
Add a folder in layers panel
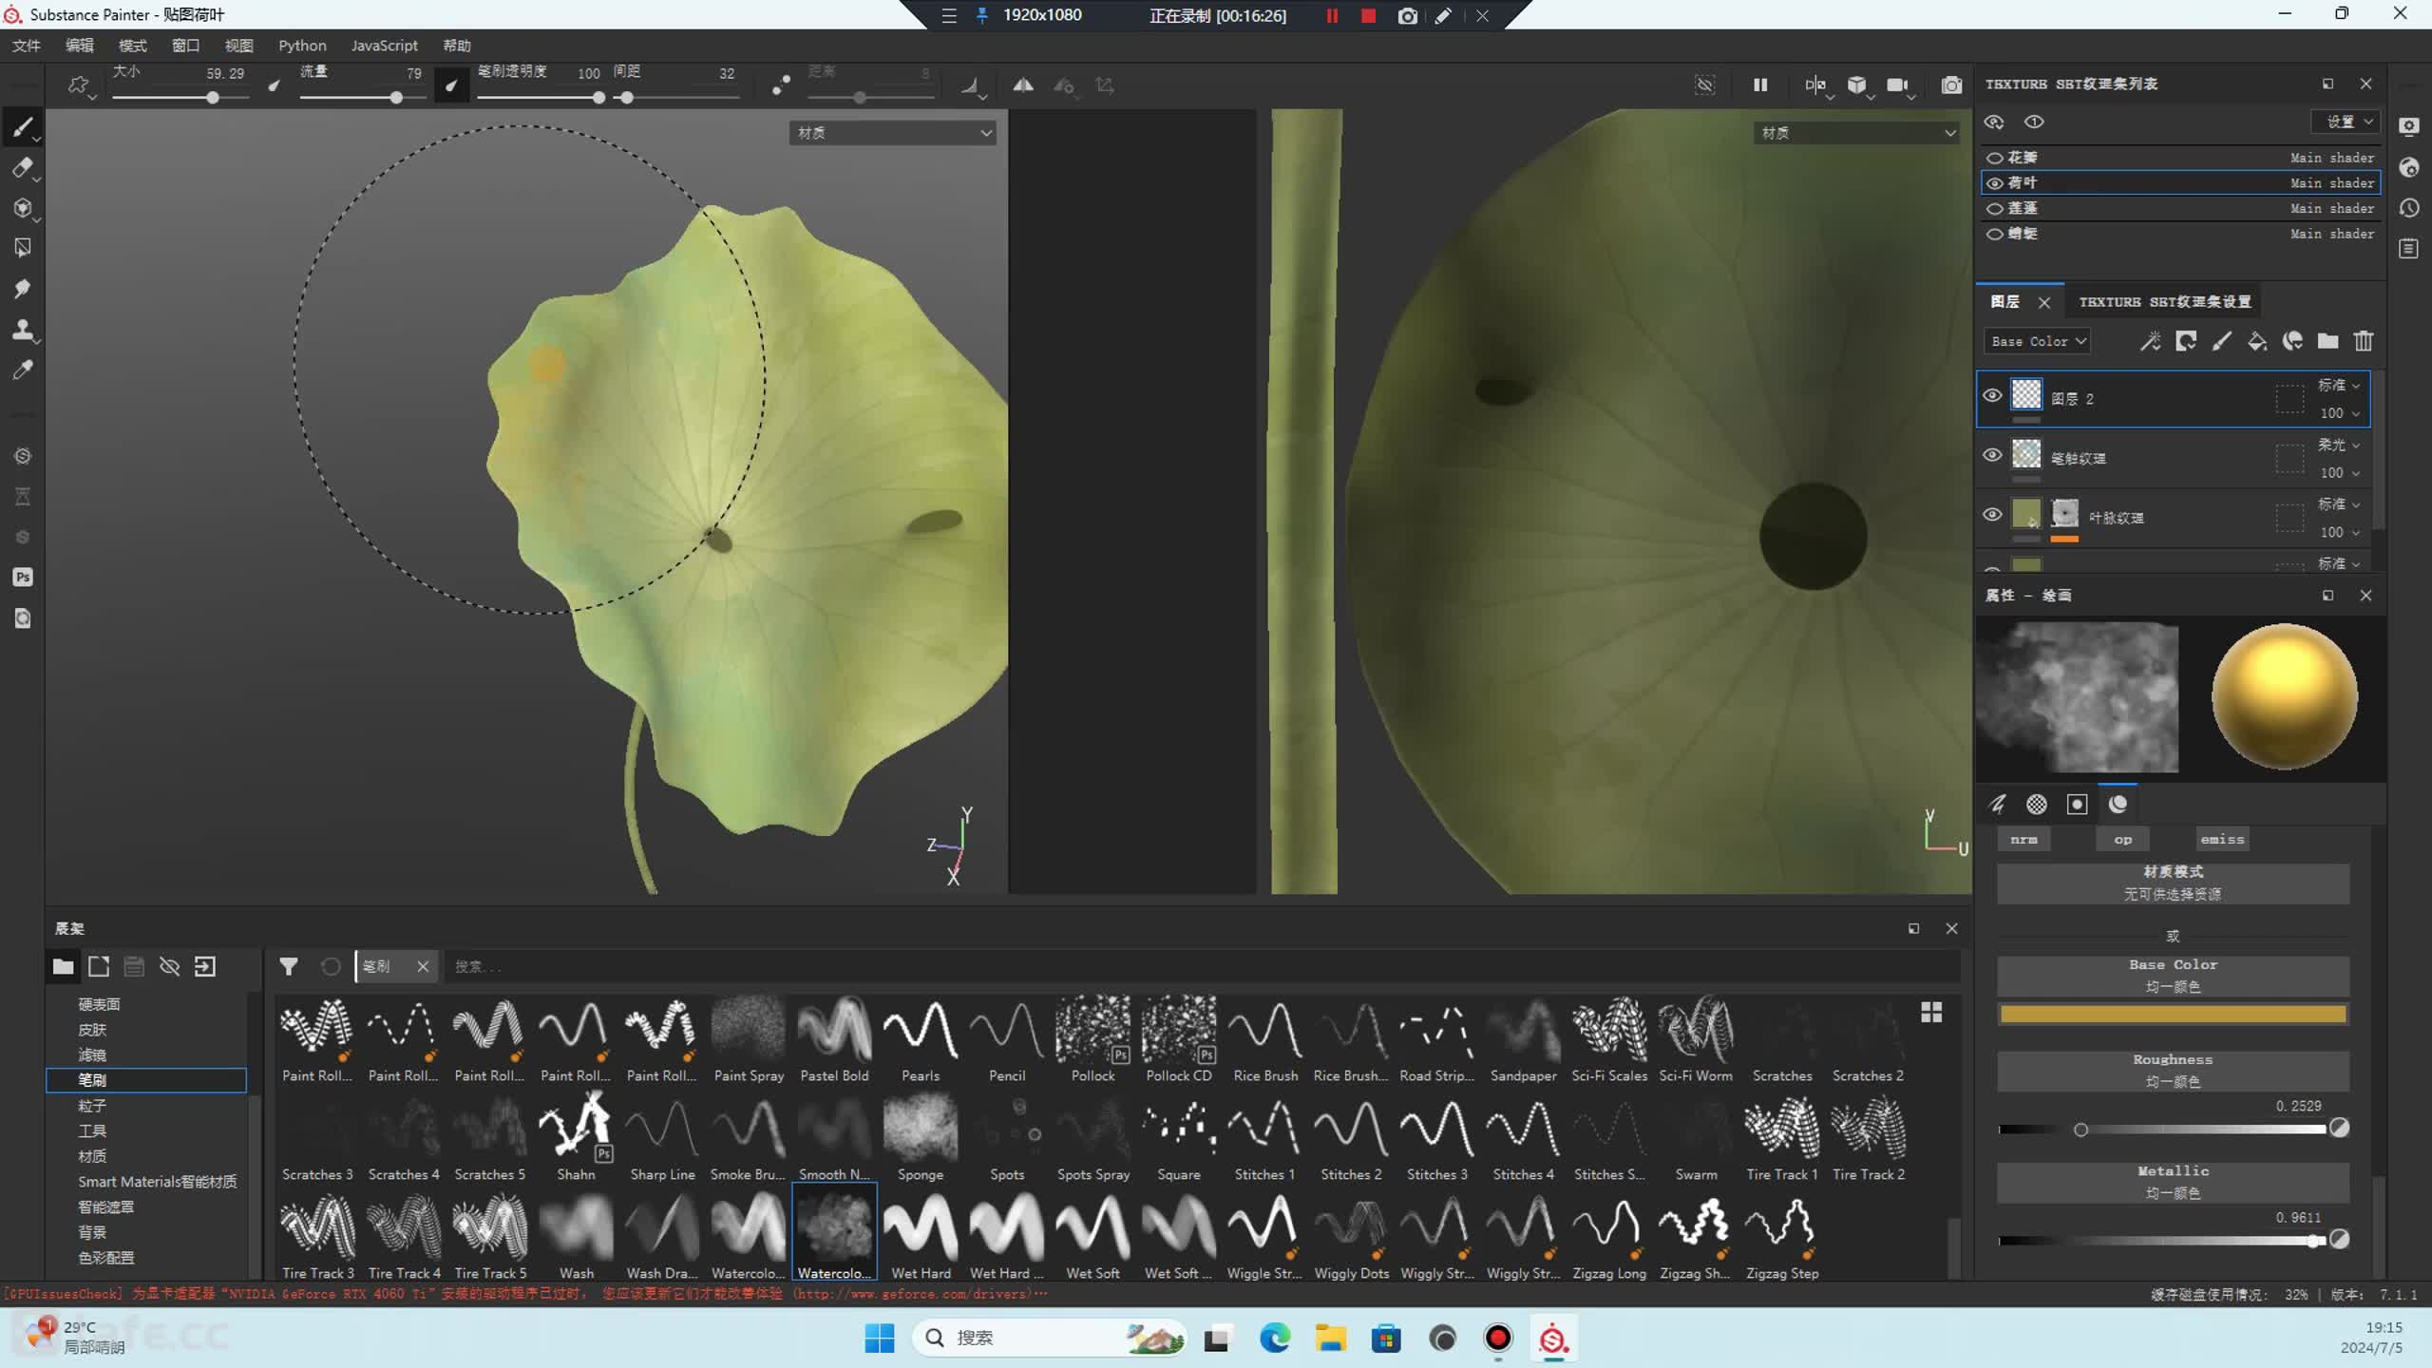coord(2327,341)
